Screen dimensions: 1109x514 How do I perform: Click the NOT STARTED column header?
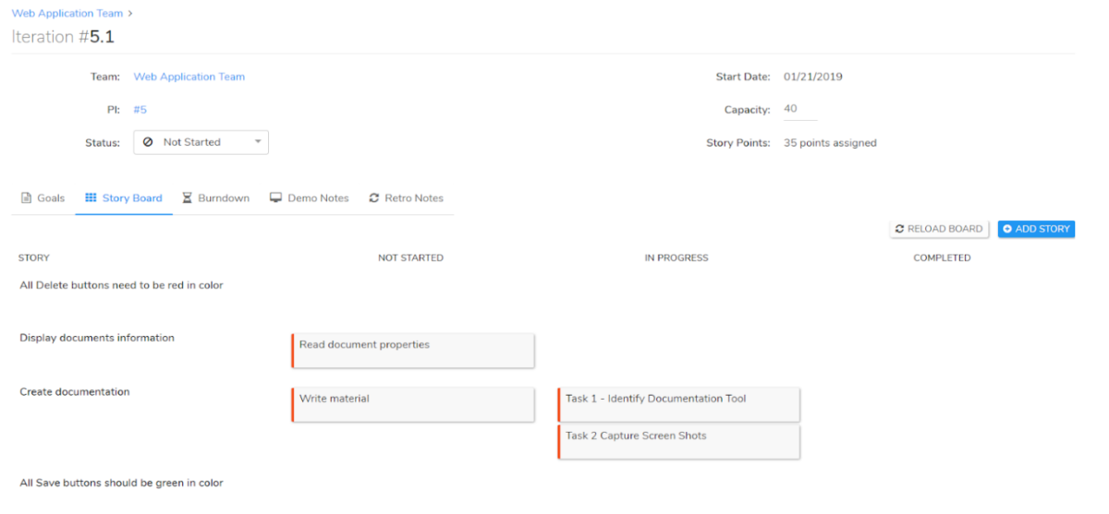tap(410, 258)
